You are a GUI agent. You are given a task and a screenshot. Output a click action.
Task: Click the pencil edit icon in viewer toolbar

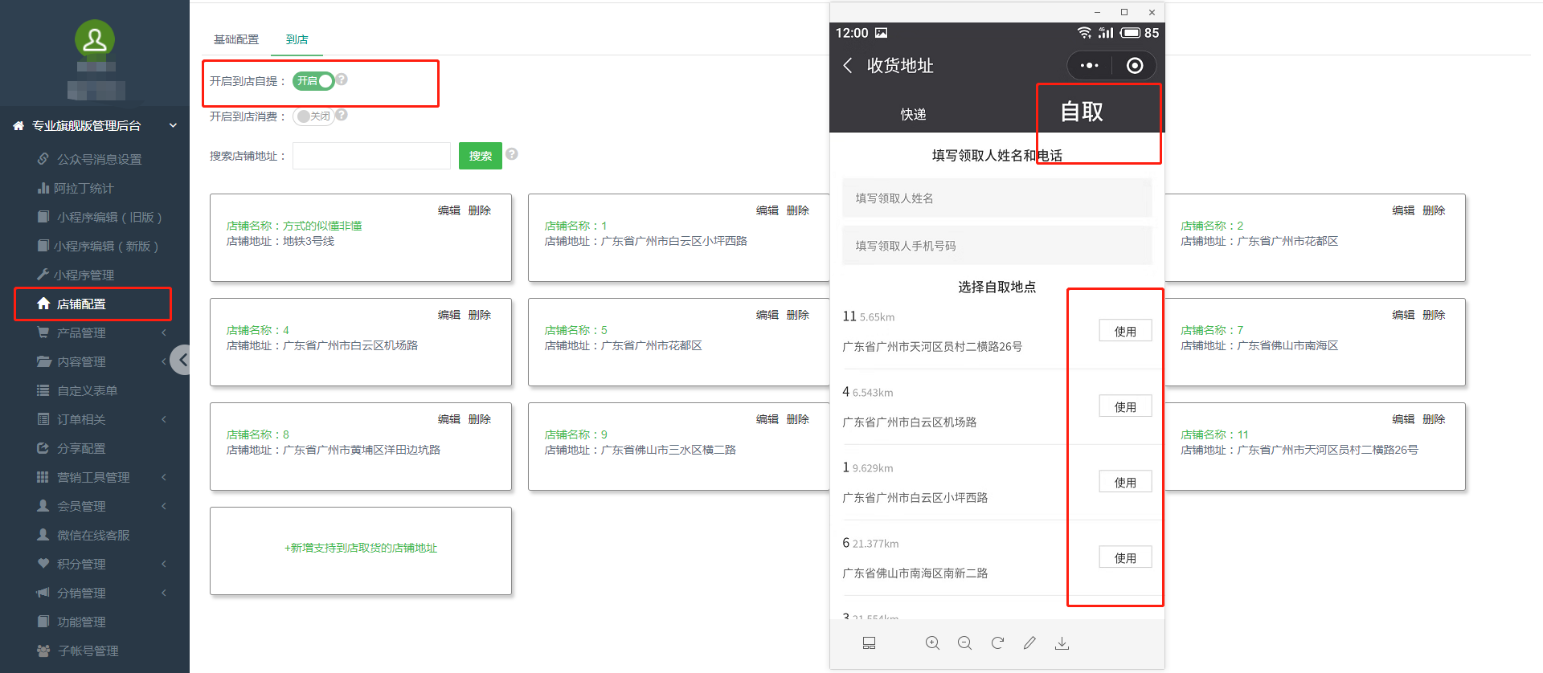1029,643
